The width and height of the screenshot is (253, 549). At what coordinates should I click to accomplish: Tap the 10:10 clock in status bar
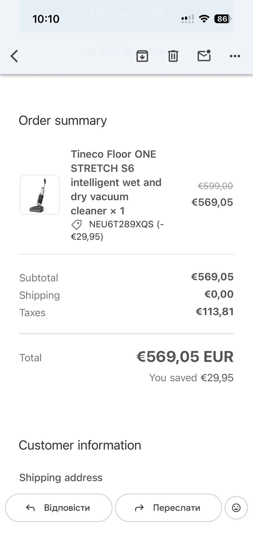46,19
